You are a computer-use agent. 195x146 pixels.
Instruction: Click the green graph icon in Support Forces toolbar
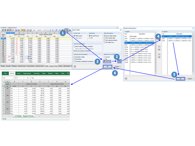(3, 30)
